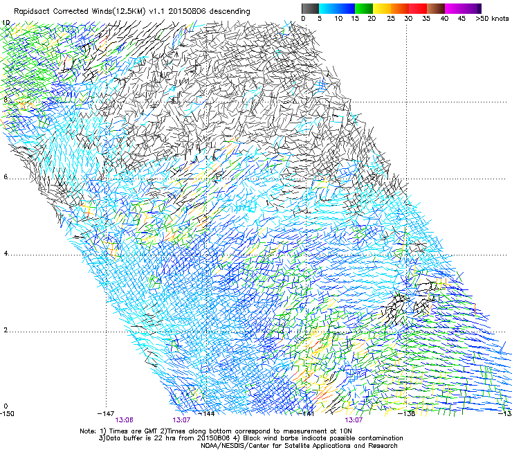Pick the dark blue 10–15 knot legend color
512x450 pixels.
(346, 8)
